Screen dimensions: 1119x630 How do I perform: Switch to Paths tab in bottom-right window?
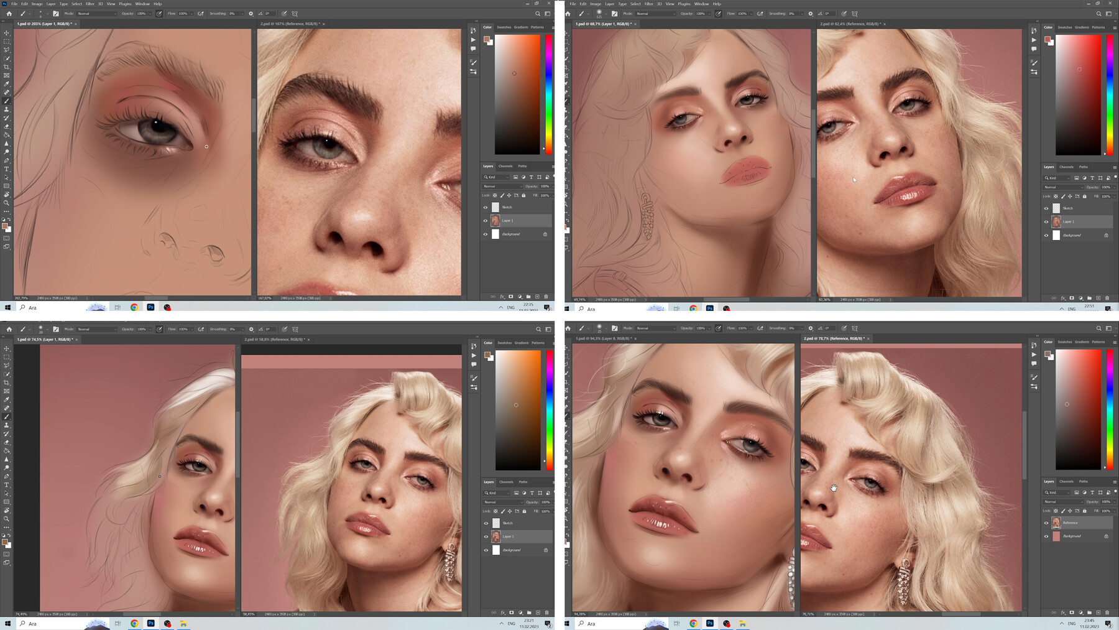1084,481
